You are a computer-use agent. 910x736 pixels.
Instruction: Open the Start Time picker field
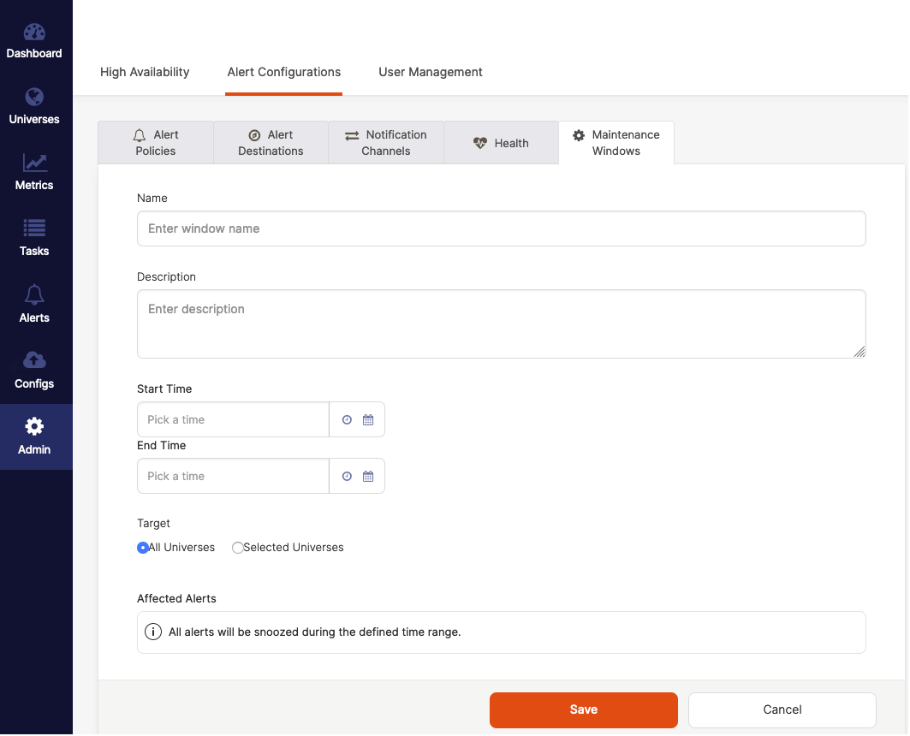coord(233,420)
